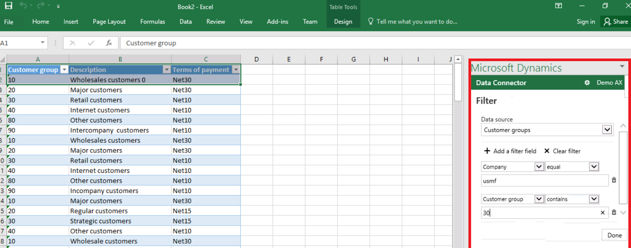The height and width of the screenshot is (248, 631).
Task: Expand the Name Box dropdown arrow
Action: coord(43,43)
